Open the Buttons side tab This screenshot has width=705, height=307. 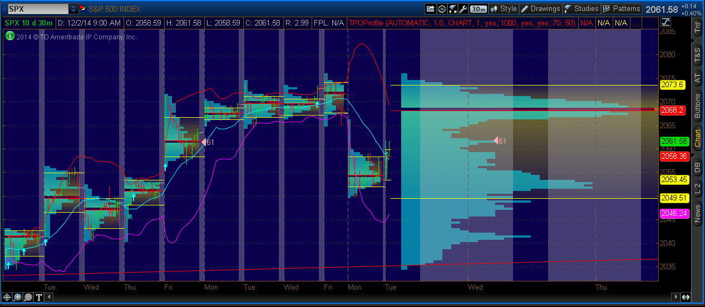pyautogui.click(x=698, y=106)
